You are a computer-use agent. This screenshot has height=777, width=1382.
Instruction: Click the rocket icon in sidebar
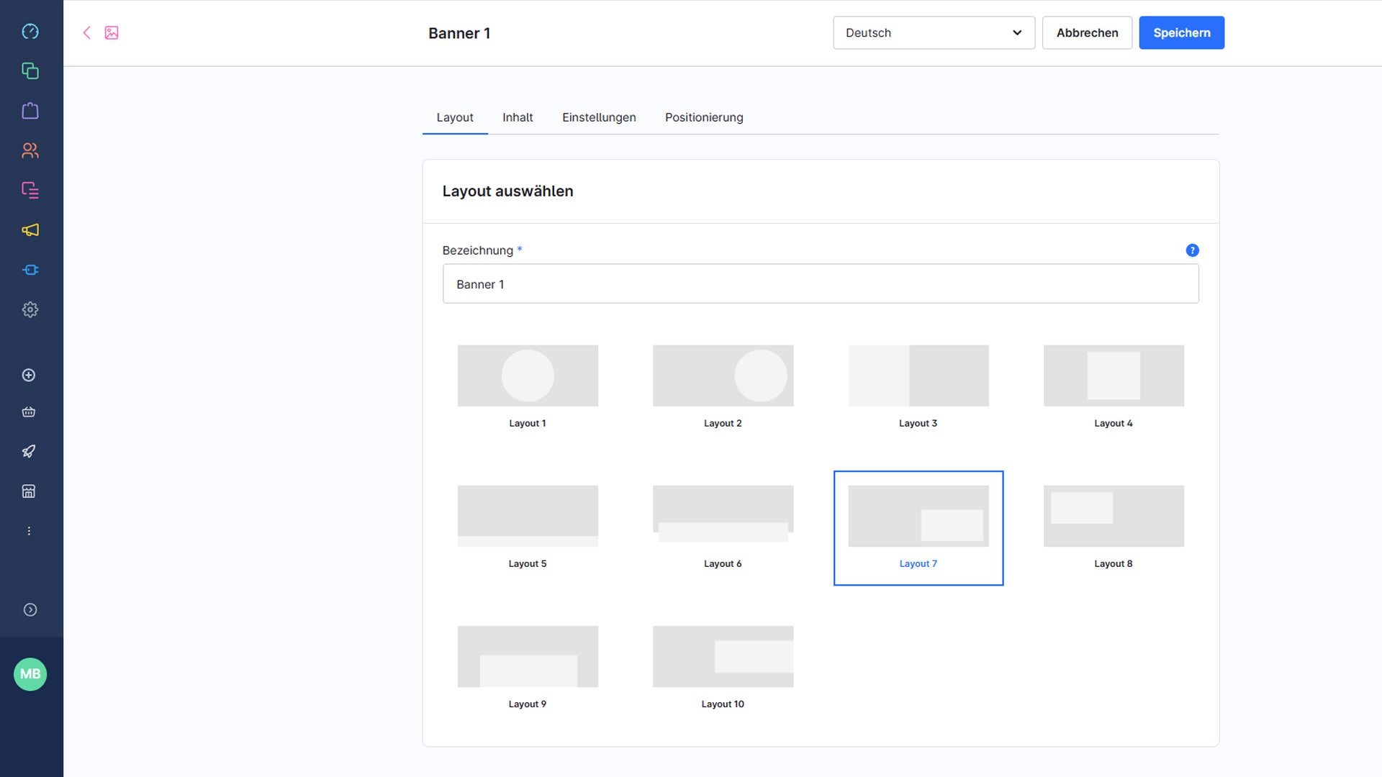tap(29, 452)
